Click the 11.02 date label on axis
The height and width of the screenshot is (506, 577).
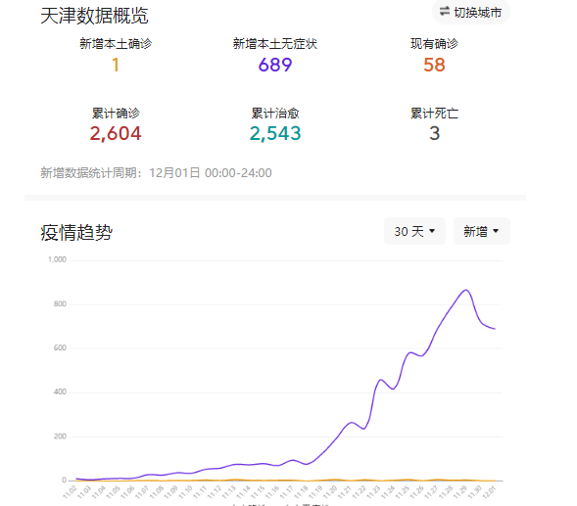[x=70, y=492]
